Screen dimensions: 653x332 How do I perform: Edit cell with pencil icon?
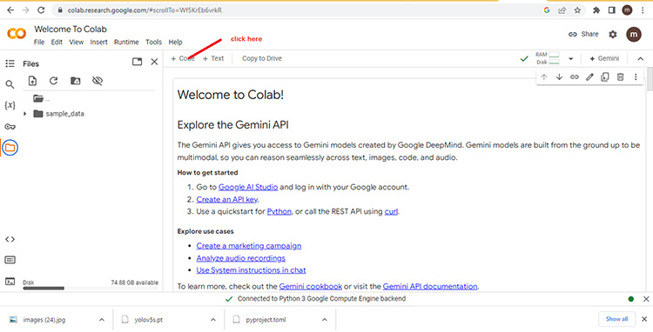(x=589, y=76)
